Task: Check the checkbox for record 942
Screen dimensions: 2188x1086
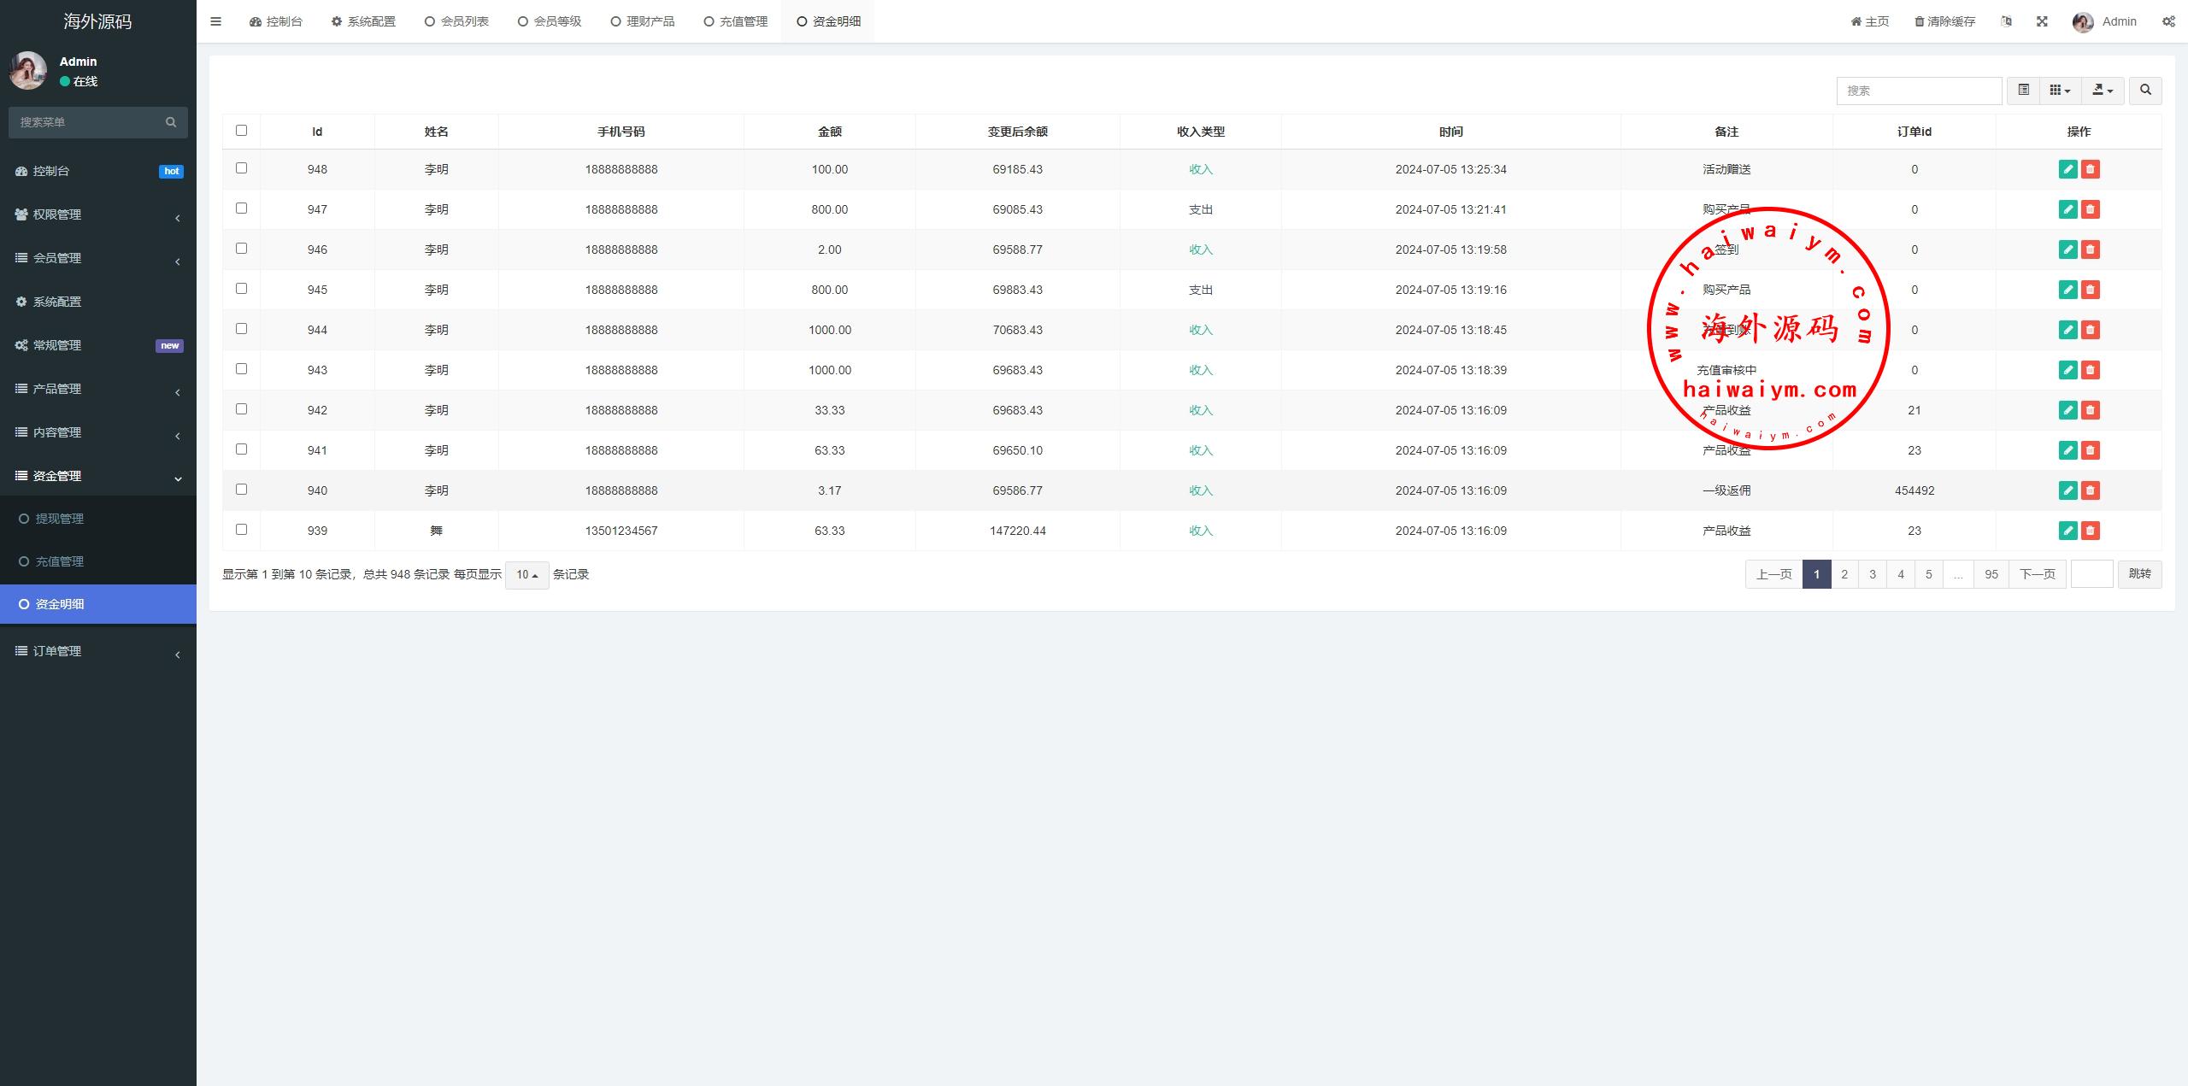Action: pos(241,409)
